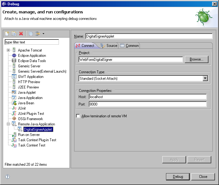Click the Remote Java Application icon

(14, 124)
